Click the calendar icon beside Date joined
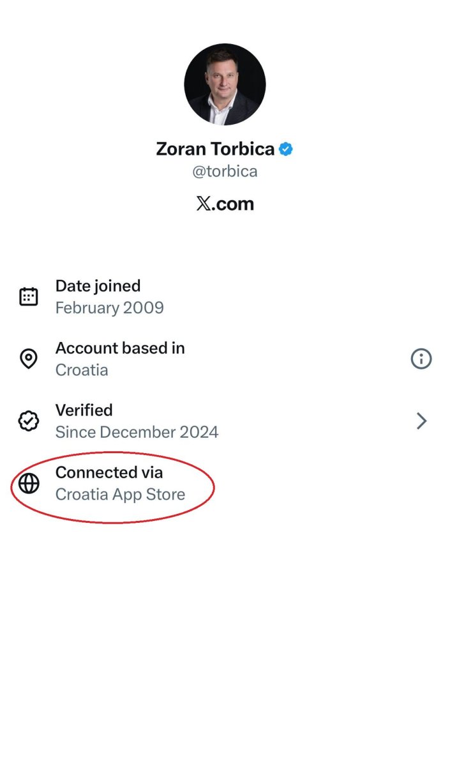450x767 pixels. 29,297
